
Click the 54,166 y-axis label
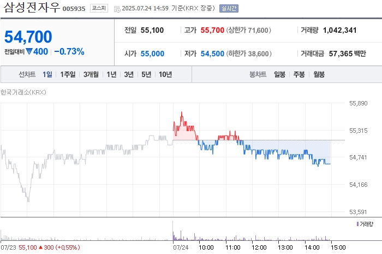(x=358, y=185)
